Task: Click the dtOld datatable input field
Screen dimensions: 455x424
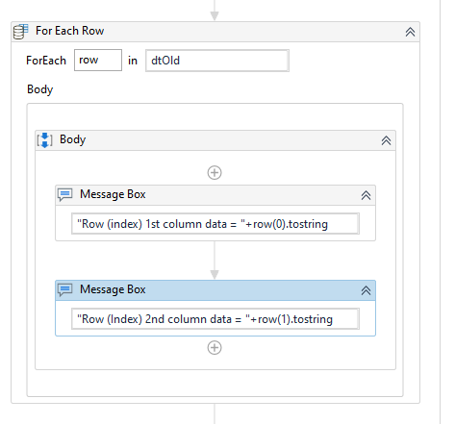Action: click(217, 61)
